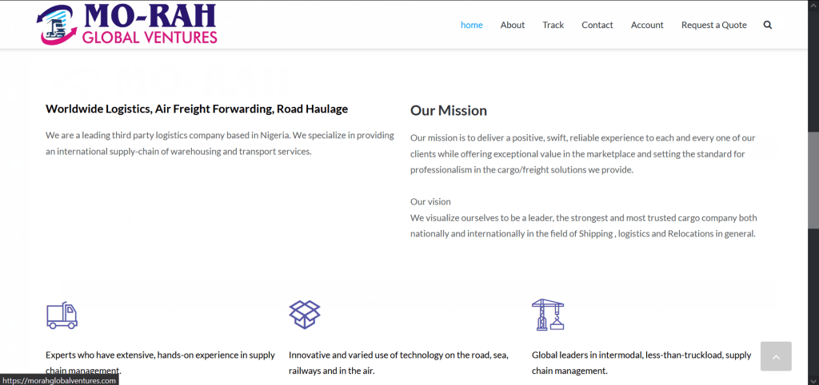
Task: Click the open box icon
Action: [x=304, y=315]
